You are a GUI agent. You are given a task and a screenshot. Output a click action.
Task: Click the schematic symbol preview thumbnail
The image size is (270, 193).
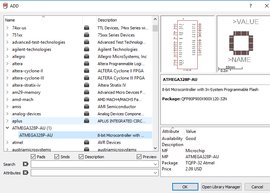[188, 44]
